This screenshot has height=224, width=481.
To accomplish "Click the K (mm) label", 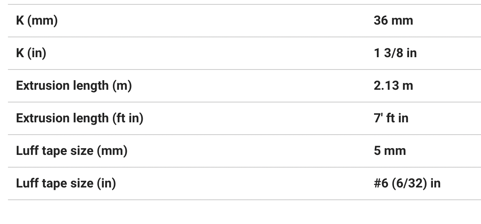I will pos(37,21).
